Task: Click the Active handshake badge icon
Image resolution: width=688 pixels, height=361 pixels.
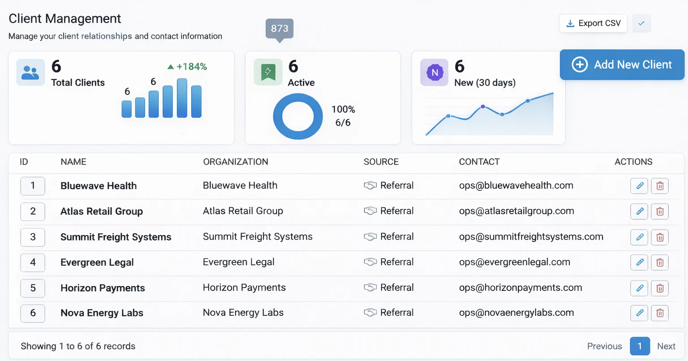Action: (267, 72)
